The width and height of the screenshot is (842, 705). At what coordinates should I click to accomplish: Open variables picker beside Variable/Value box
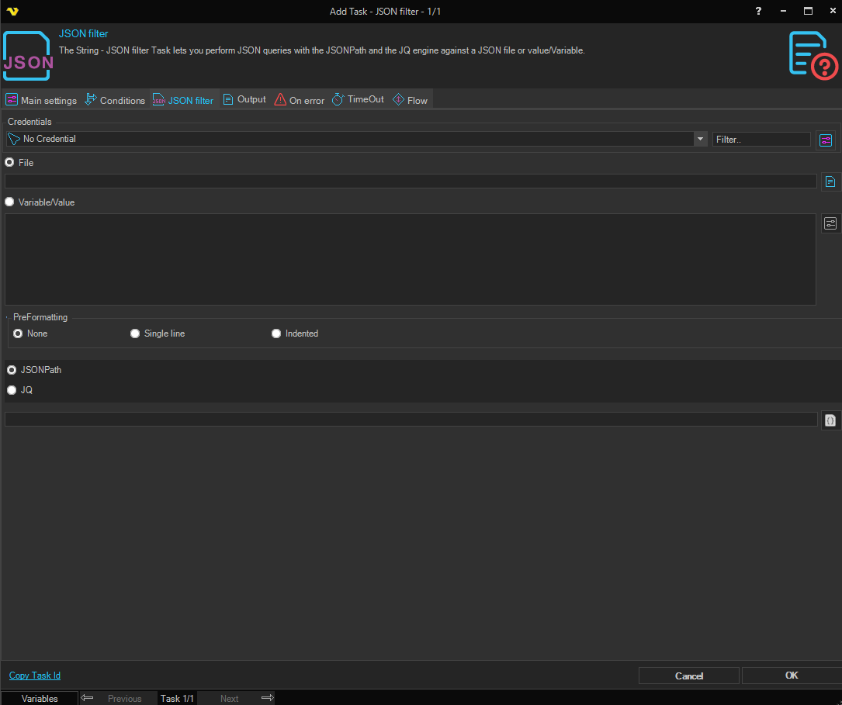coord(830,223)
